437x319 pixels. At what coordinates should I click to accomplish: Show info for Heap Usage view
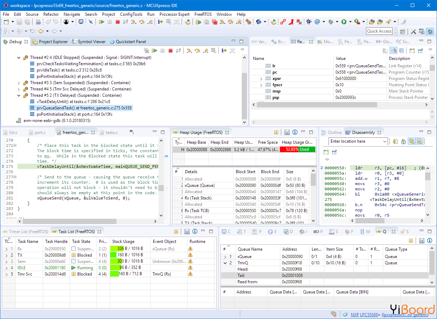point(295,133)
